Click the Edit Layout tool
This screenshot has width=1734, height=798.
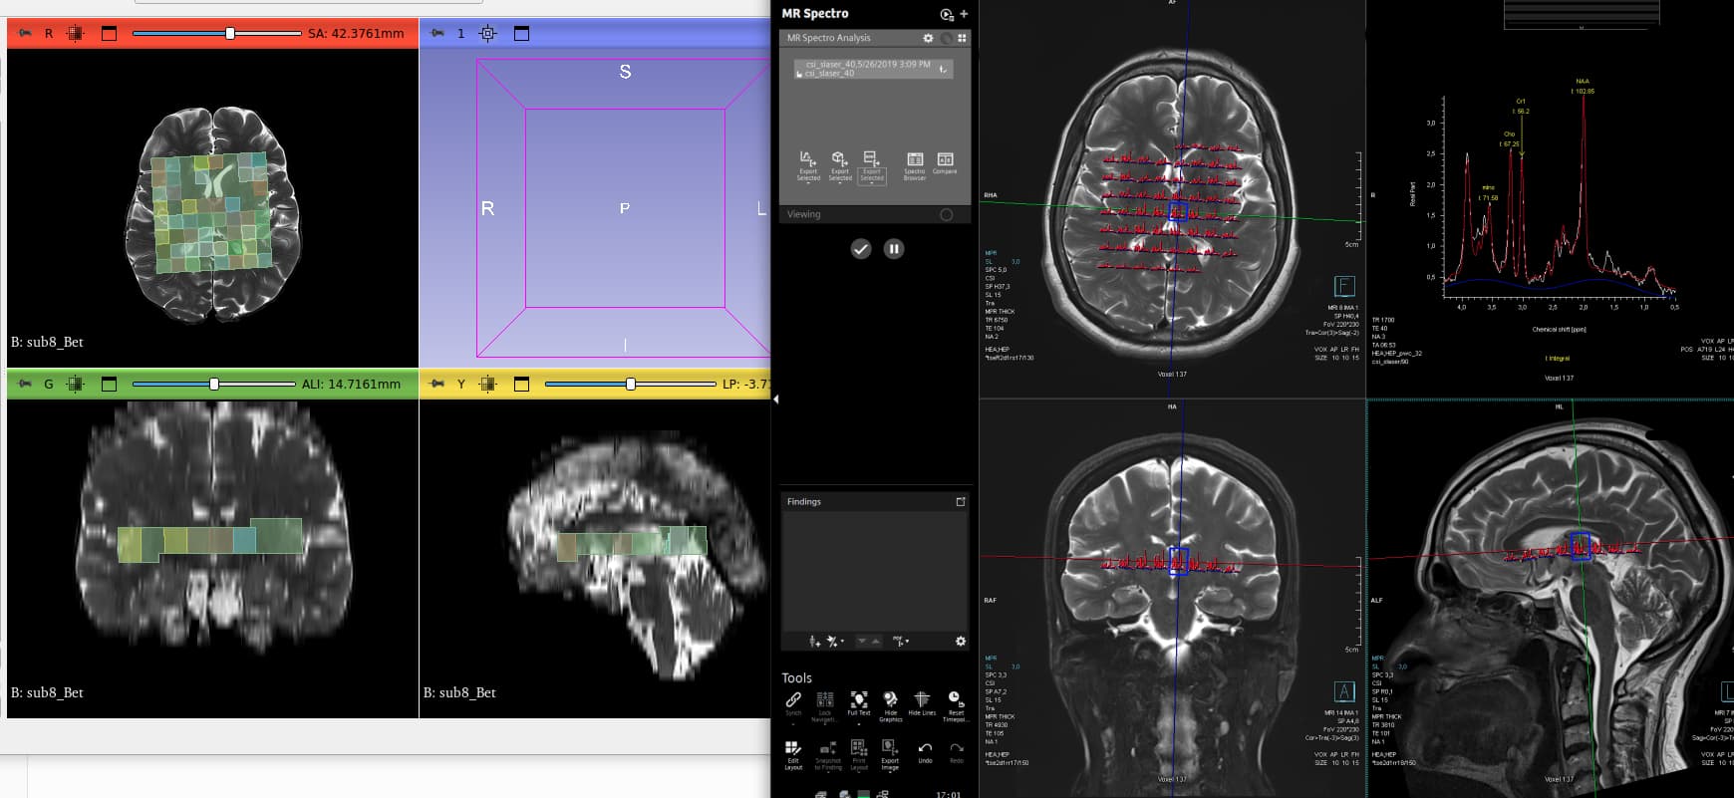793,750
